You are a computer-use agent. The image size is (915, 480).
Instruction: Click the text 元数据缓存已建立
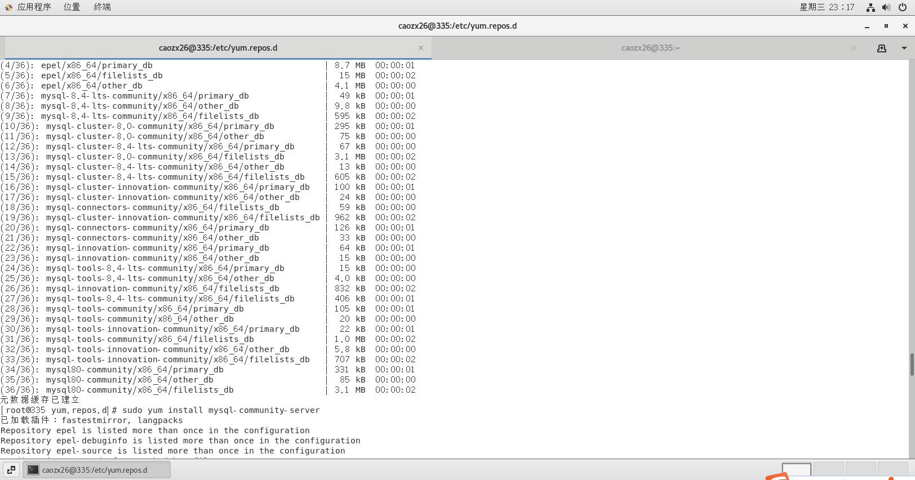pyautogui.click(x=40, y=400)
